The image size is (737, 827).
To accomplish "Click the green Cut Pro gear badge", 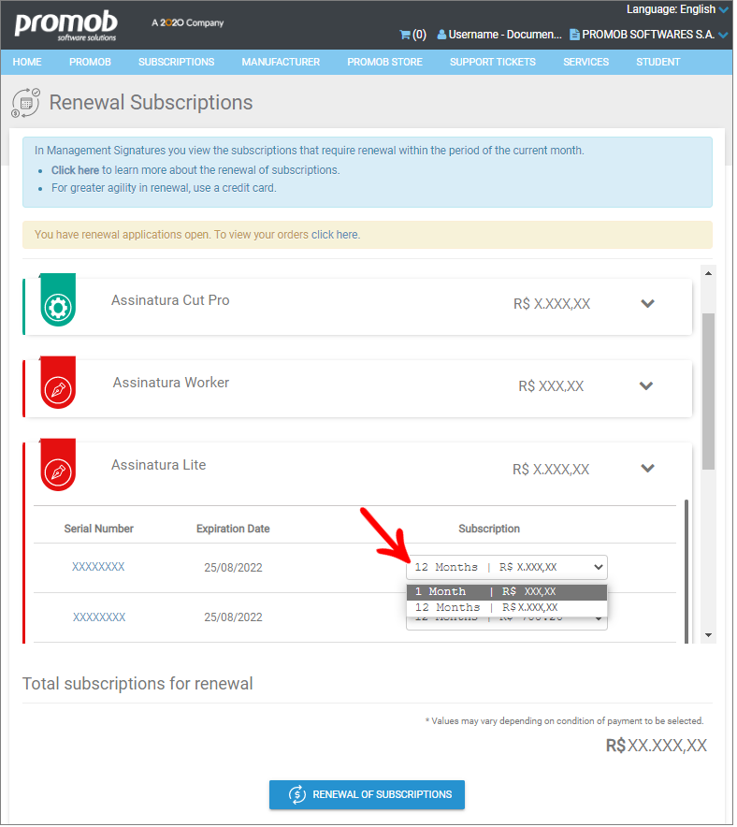I will pyautogui.click(x=58, y=301).
